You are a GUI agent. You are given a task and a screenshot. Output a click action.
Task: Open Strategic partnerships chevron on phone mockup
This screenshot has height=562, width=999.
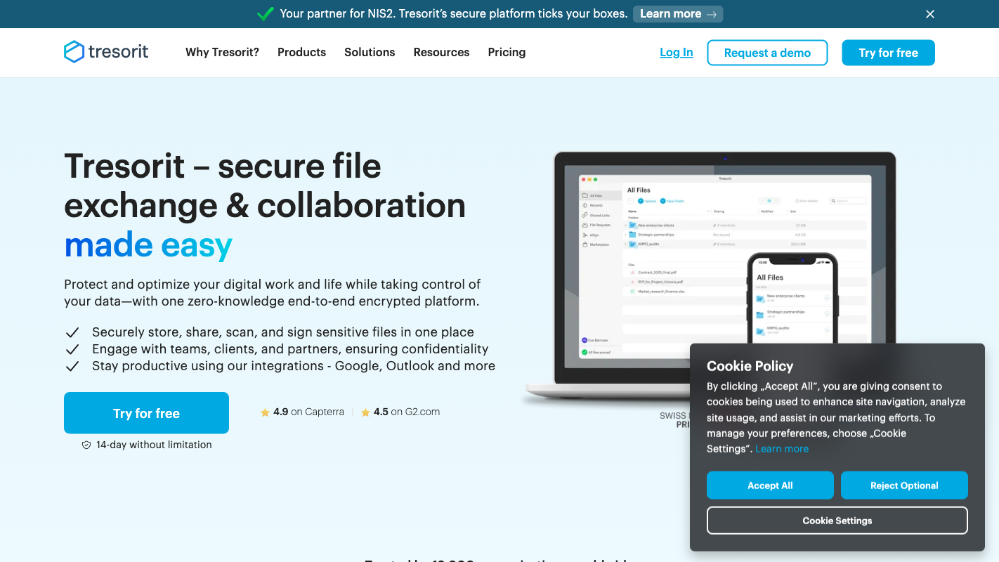(827, 314)
